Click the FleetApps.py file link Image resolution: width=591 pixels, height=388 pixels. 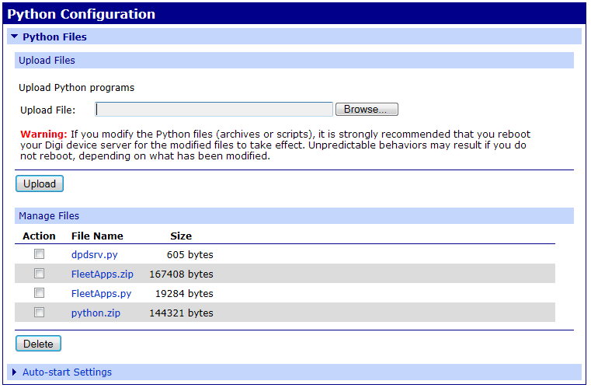[101, 294]
